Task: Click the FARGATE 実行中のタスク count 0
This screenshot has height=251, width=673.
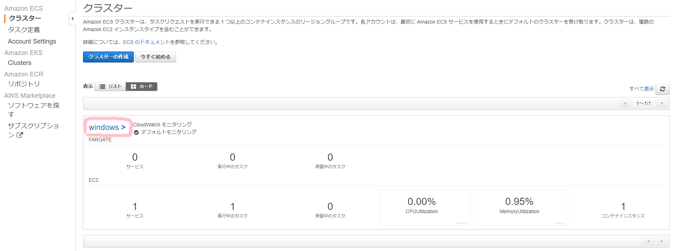Action: tap(233, 157)
